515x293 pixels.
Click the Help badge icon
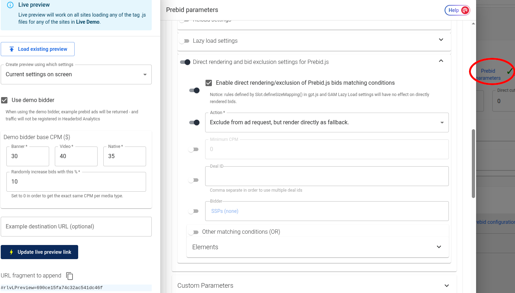point(465,10)
